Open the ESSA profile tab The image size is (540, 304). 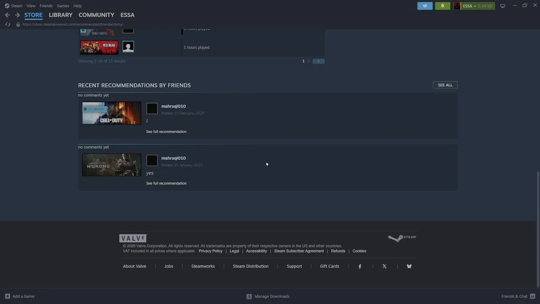pyautogui.click(x=127, y=15)
